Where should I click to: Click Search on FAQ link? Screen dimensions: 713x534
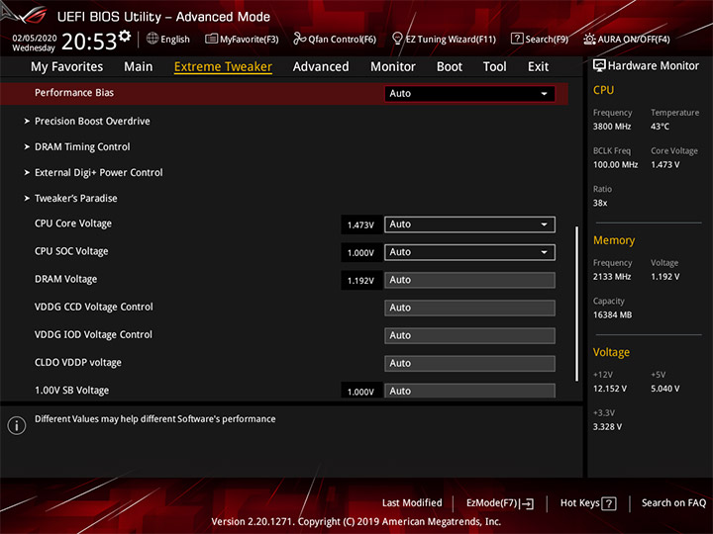(x=673, y=503)
